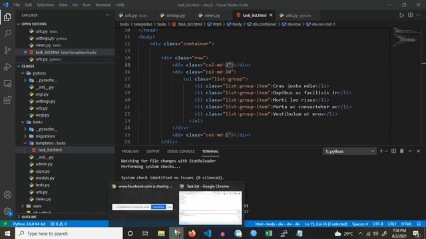Click the facebook.com sharing window preview
426x239 pixels.
click(x=142, y=207)
